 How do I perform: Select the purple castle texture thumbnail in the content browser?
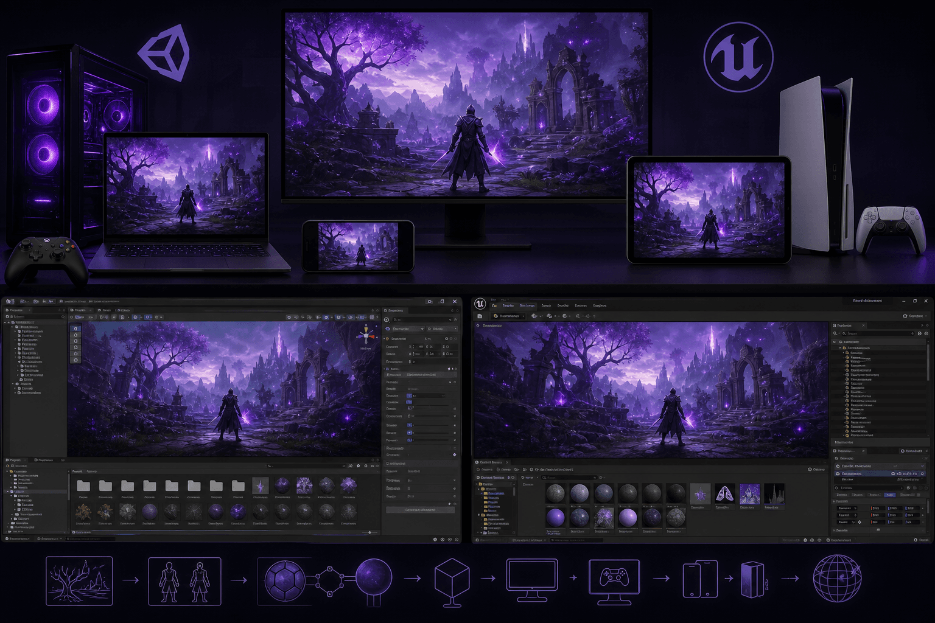click(749, 493)
